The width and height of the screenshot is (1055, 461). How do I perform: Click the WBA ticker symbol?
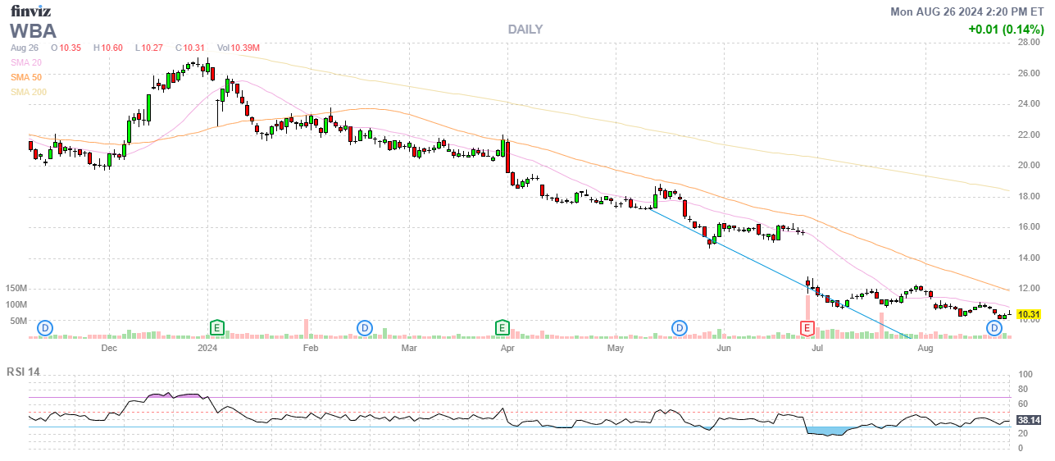pos(34,31)
